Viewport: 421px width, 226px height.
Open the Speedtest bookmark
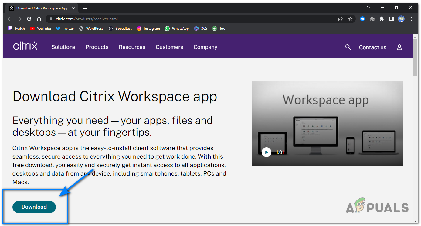120,29
